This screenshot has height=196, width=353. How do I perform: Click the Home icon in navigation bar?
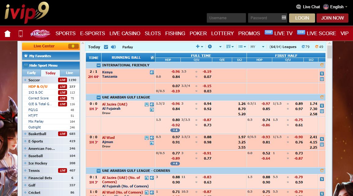(x=8, y=34)
